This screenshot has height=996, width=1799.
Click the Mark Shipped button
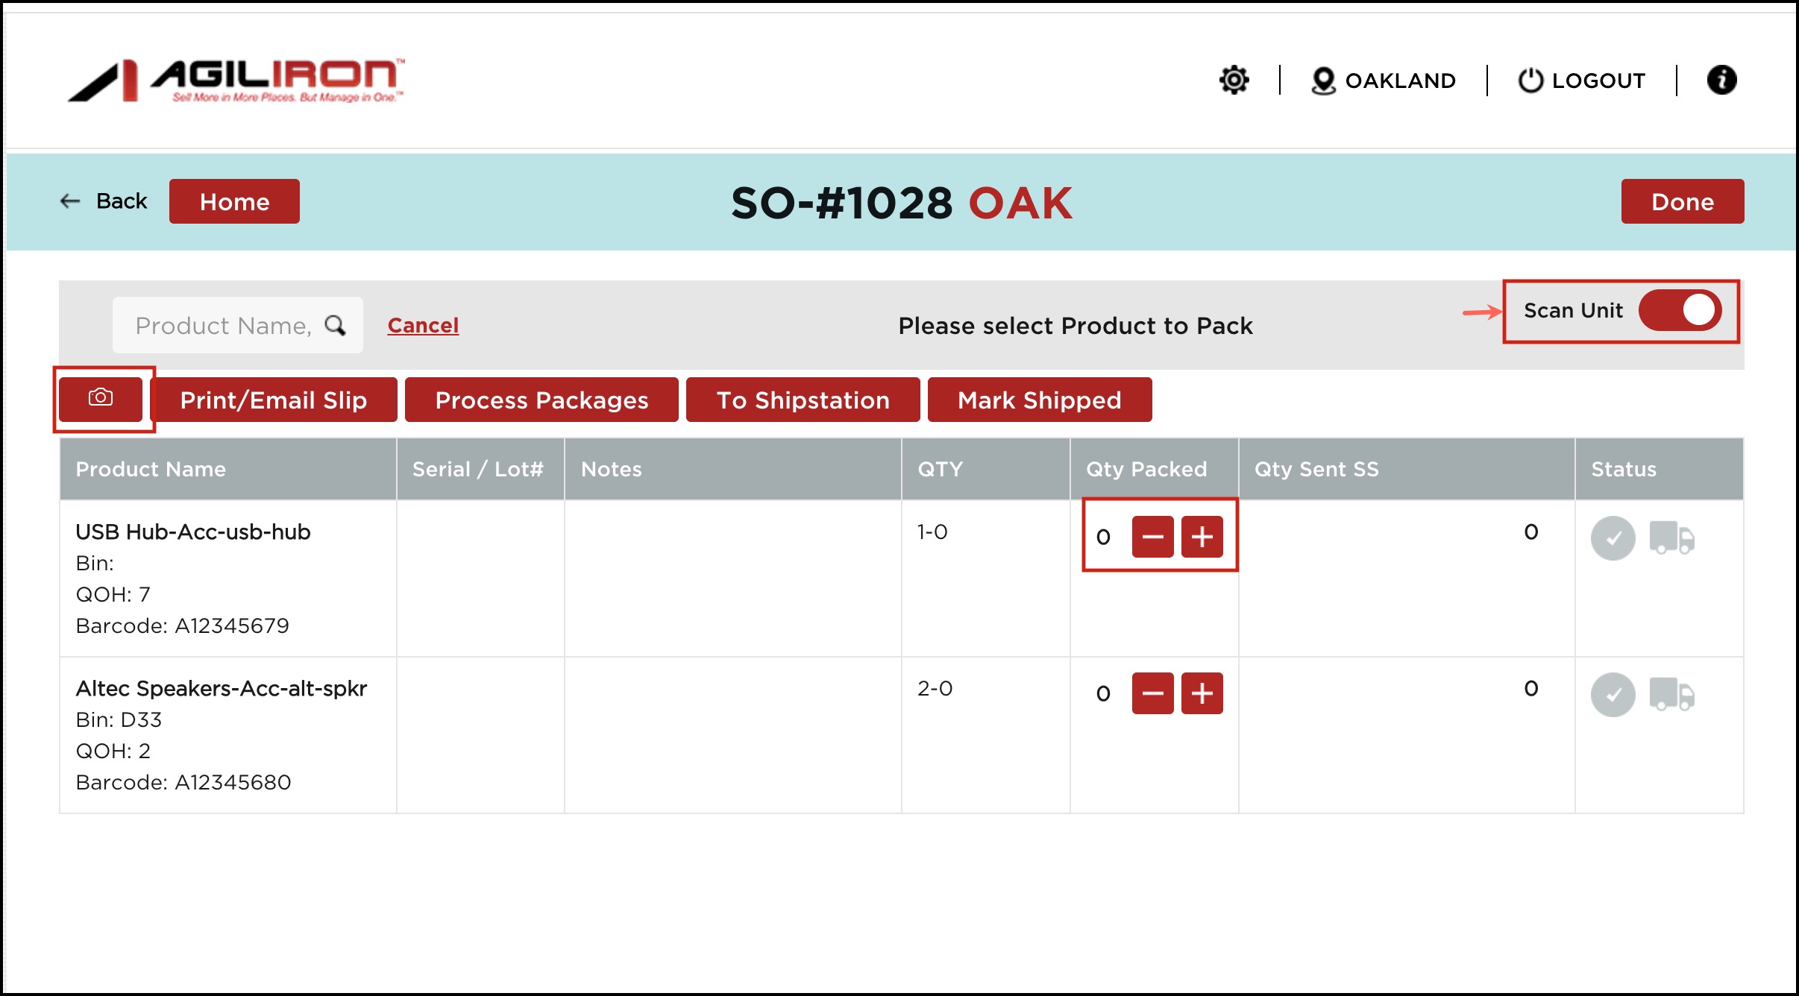[x=1039, y=400]
